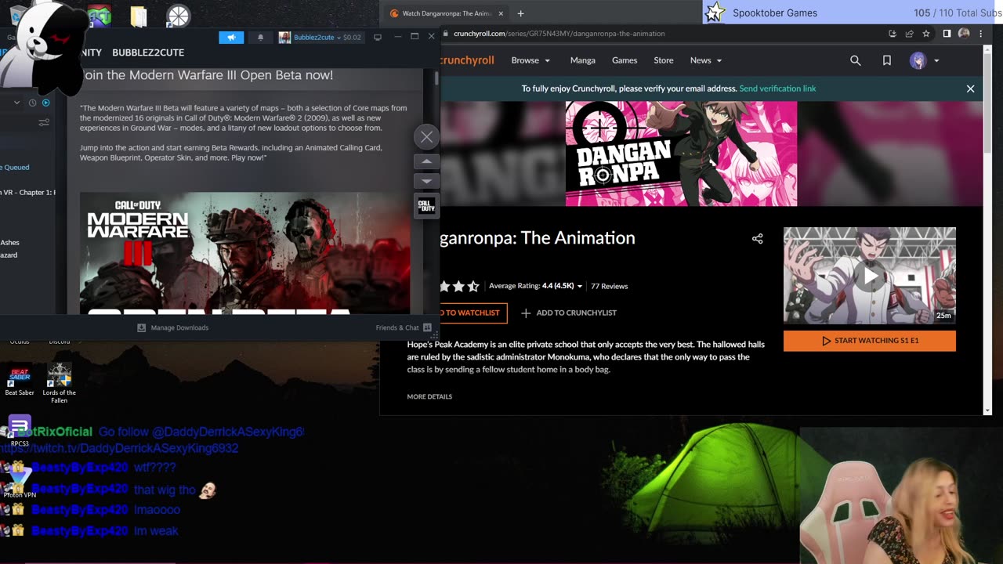
Task: Click Chrome share page icon
Action: click(909, 34)
